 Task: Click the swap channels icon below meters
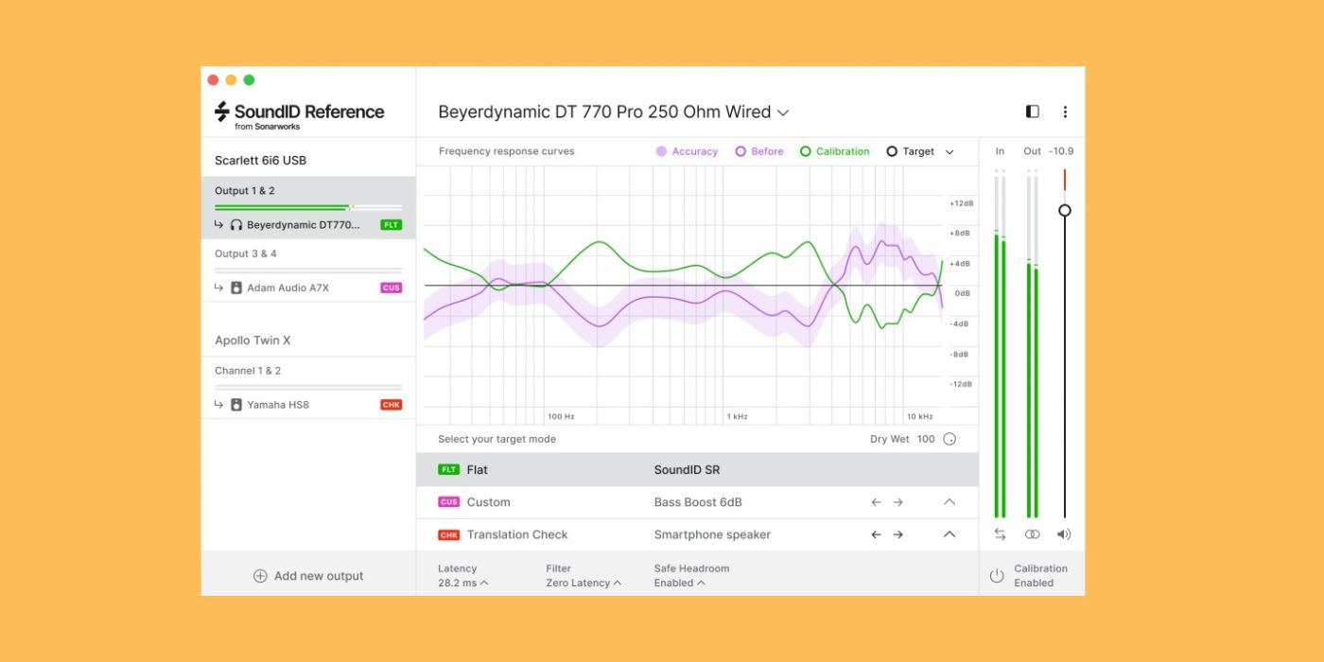[x=1000, y=534]
